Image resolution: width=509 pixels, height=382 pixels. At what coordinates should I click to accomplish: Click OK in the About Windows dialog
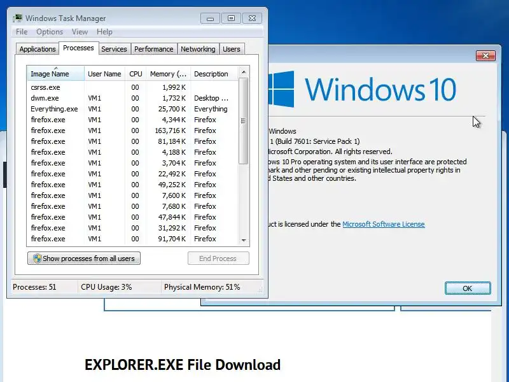click(x=468, y=288)
